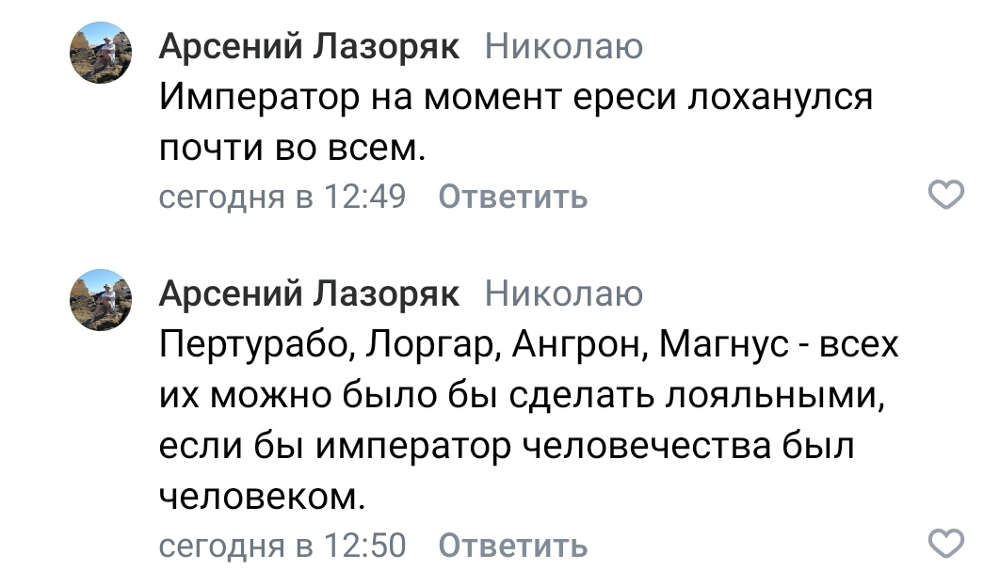Viewport: 1000px width, 586px height.
Task: Open Арсений Лазоряк profile from second comment
Action: [309, 294]
